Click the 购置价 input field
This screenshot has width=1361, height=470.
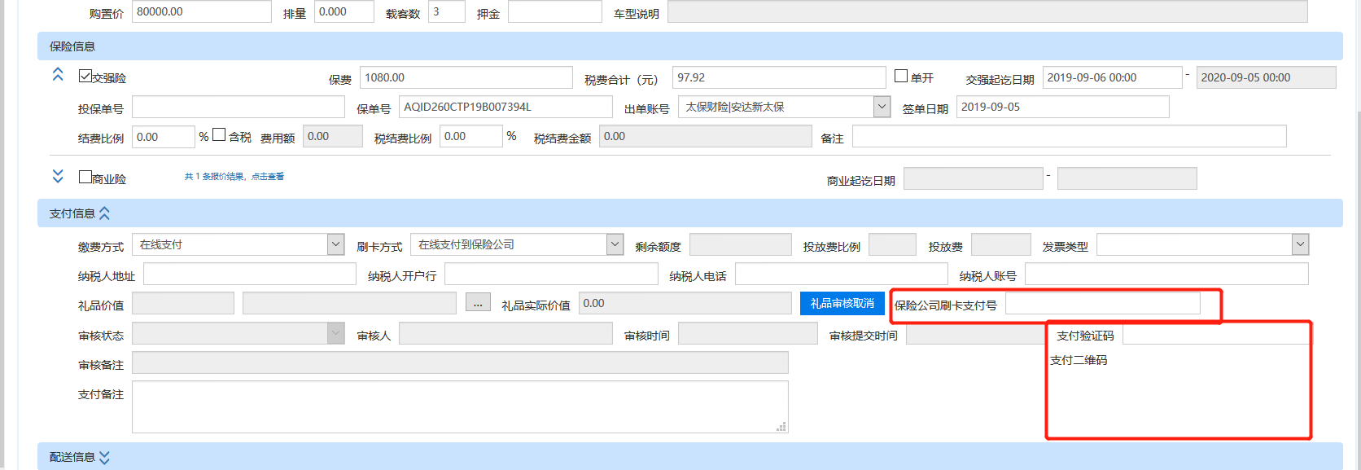coord(202,11)
